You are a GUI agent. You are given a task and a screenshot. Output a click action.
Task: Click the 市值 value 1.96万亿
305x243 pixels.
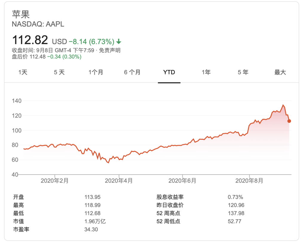point(95,221)
